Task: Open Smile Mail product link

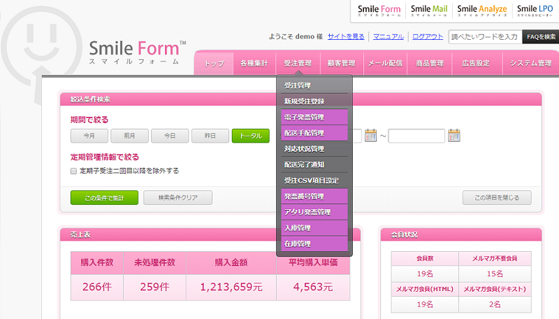Action: click(429, 10)
